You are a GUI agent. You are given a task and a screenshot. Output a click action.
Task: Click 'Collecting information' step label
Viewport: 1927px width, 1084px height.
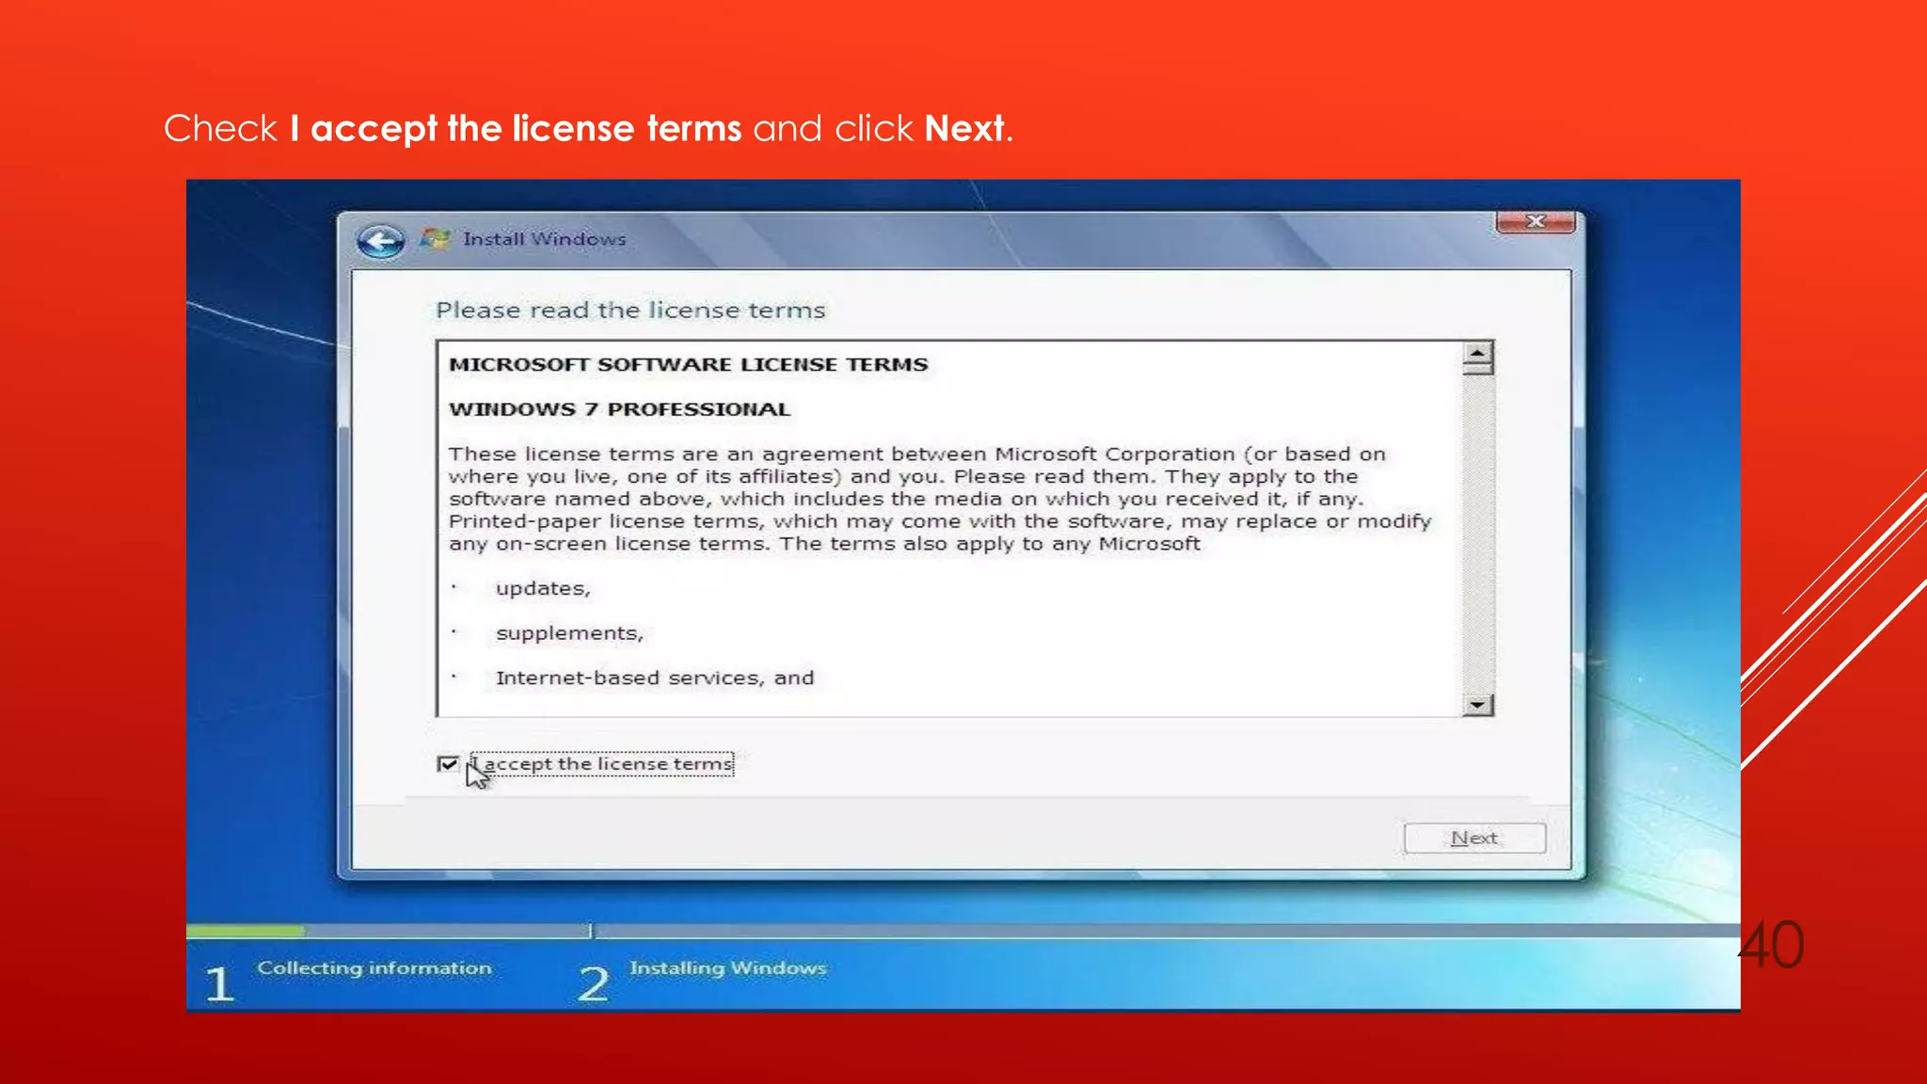pos(374,968)
